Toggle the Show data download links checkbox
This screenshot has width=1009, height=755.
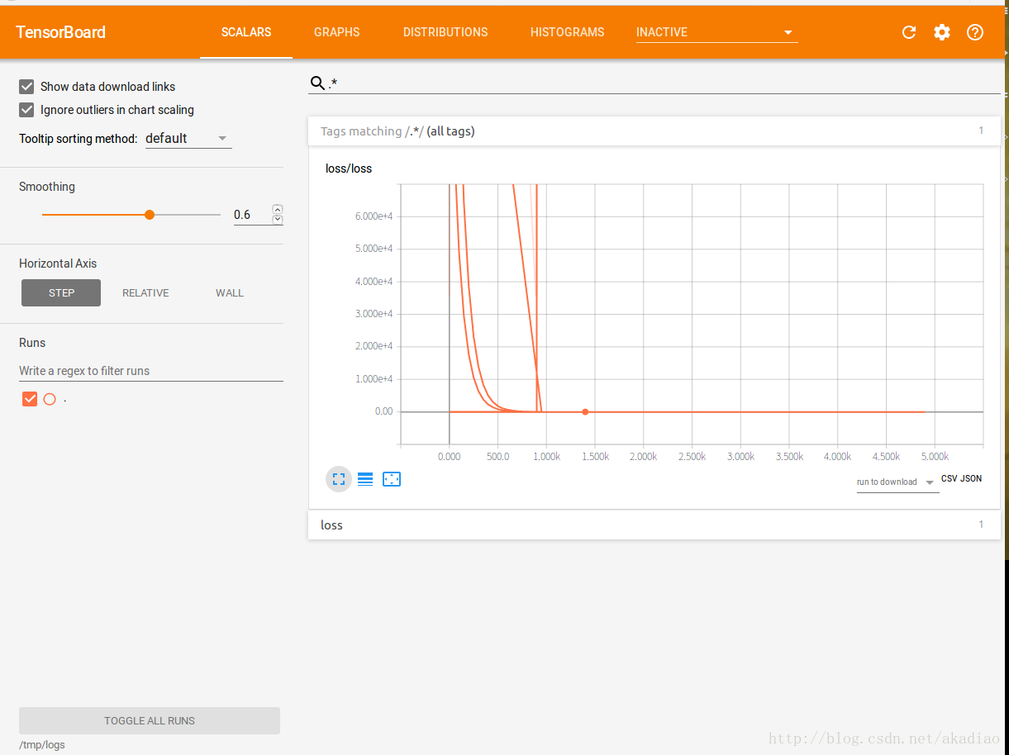click(26, 86)
